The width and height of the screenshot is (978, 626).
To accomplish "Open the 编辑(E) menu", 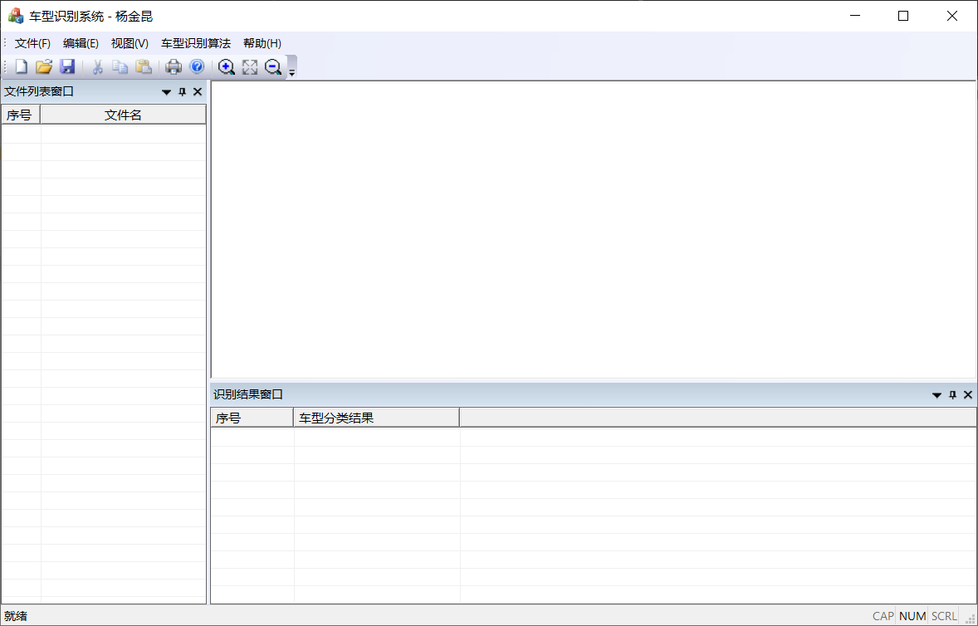I will 81,44.
